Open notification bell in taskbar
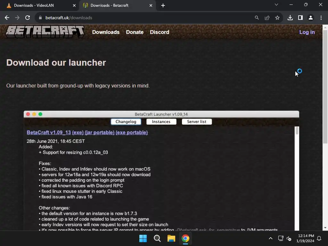The height and width of the screenshot is (246, 328). tap(319, 238)
